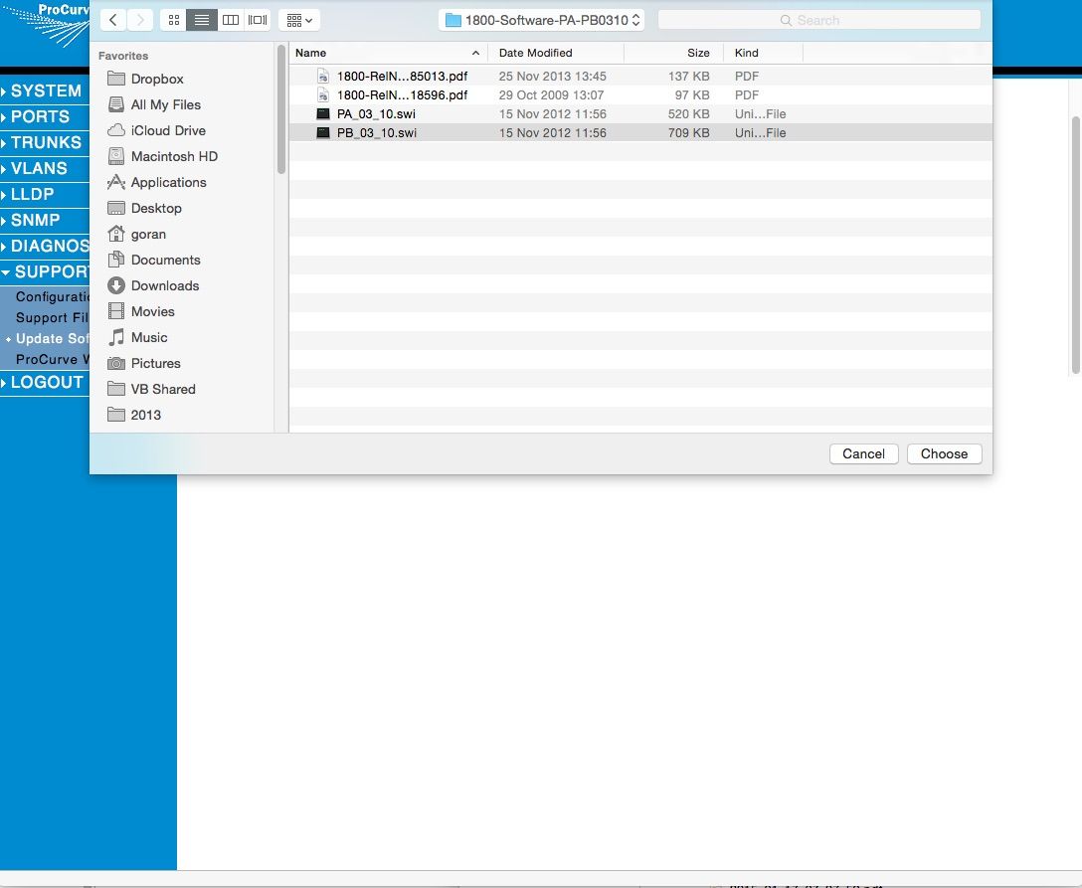Click the ProCurve page vertical scrollbar
The width and height of the screenshot is (1082, 888).
(x=1076, y=247)
